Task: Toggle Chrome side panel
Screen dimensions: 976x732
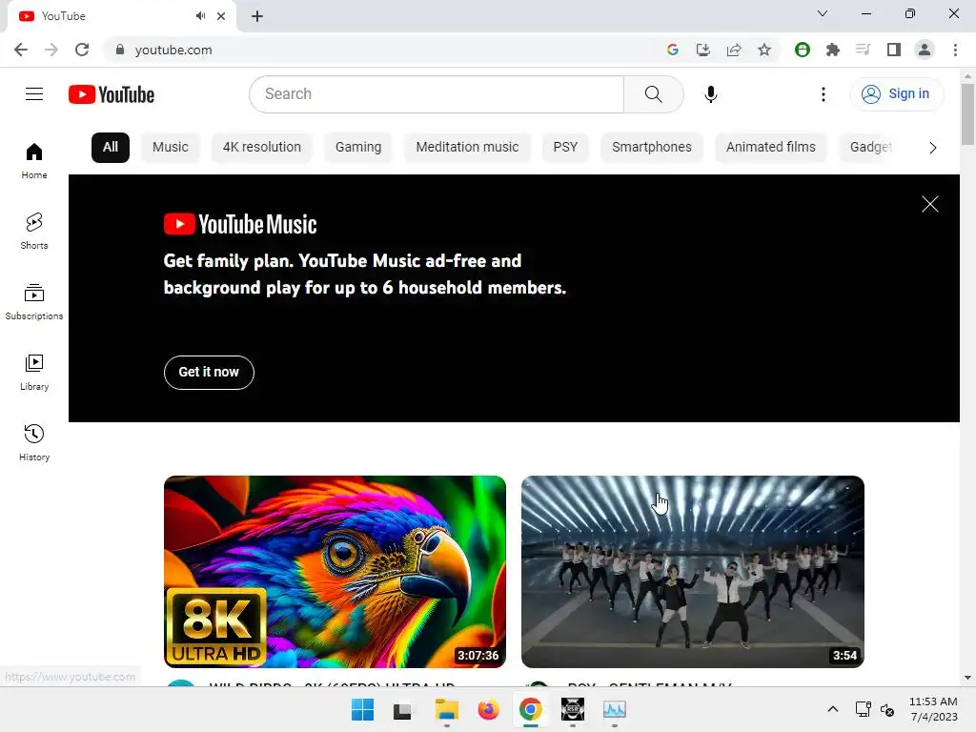Action: coord(894,50)
